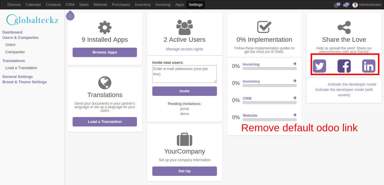Open Users in the sidebar
Screen dimensions: 384x185
point(10,45)
